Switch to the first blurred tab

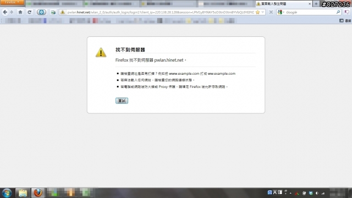click(54, 4)
